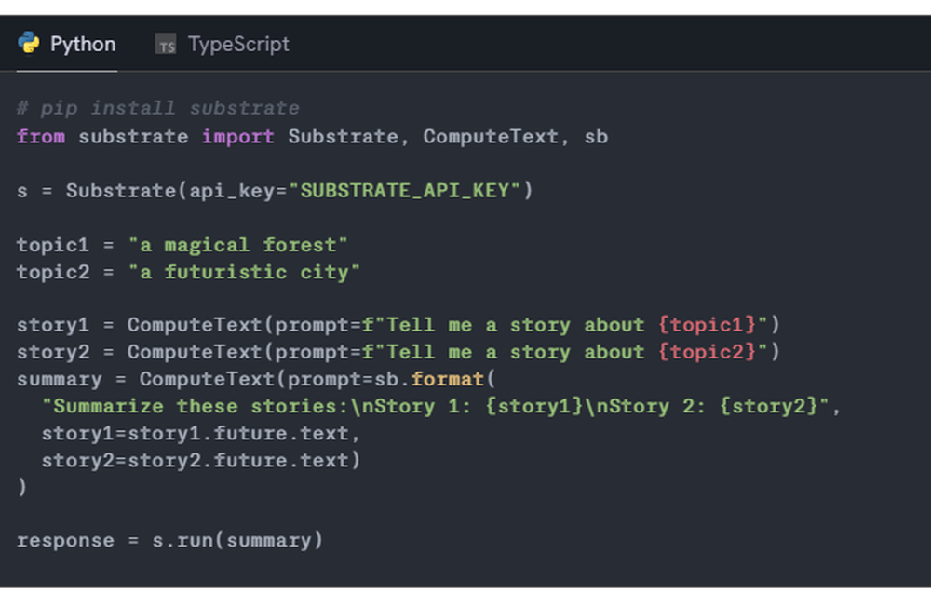Click the 'Summarize these stories' string

(435, 406)
